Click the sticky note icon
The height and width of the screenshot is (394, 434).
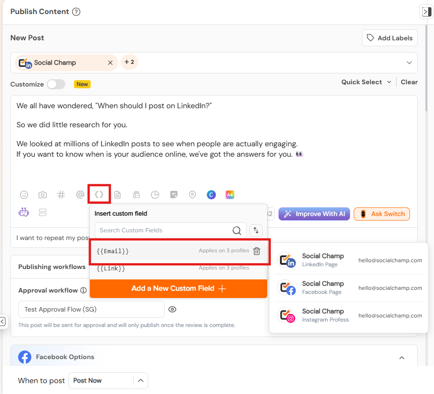click(174, 195)
